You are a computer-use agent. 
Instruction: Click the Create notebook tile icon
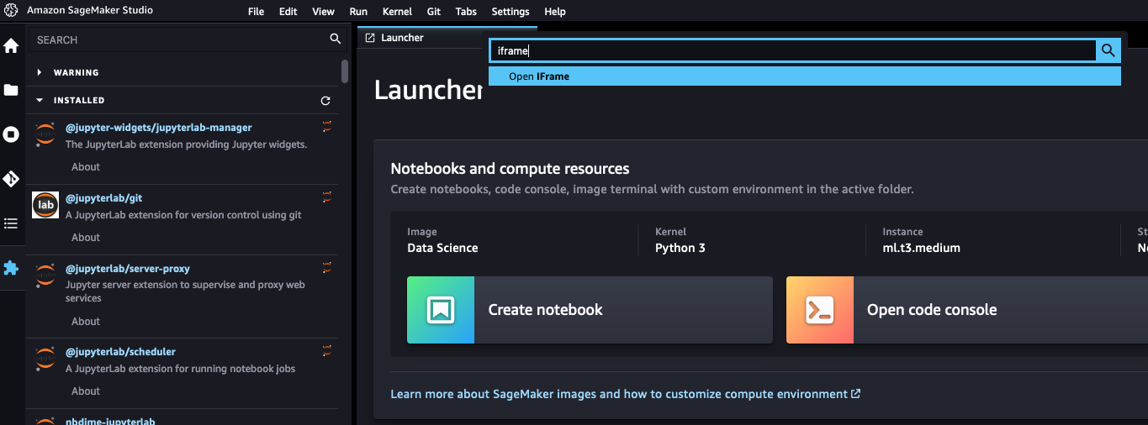[441, 310]
